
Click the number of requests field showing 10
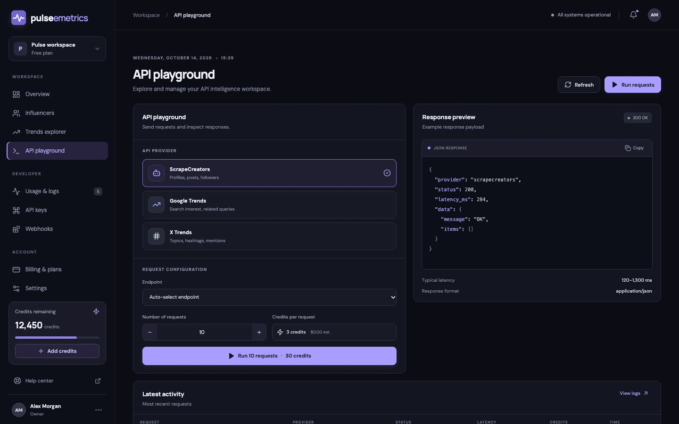(205, 332)
